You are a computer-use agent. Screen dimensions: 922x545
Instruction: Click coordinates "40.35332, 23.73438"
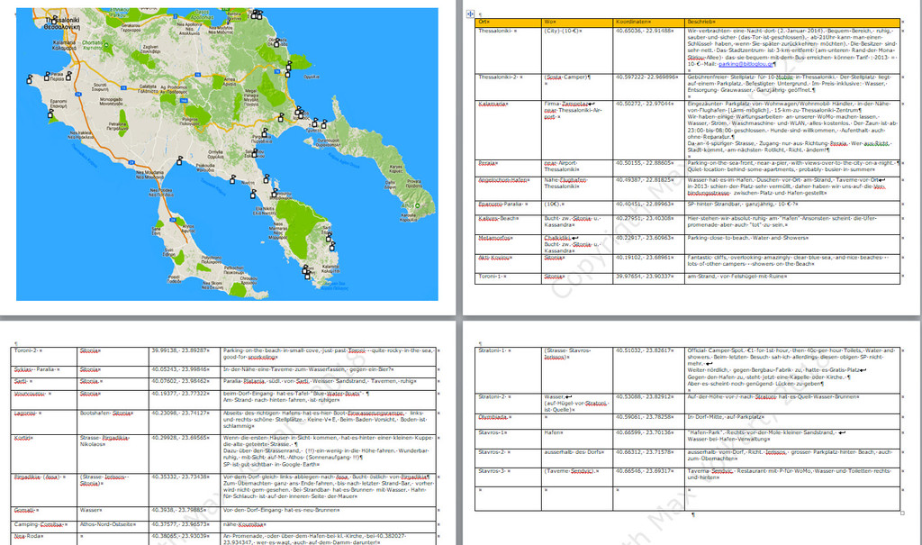point(180,477)
